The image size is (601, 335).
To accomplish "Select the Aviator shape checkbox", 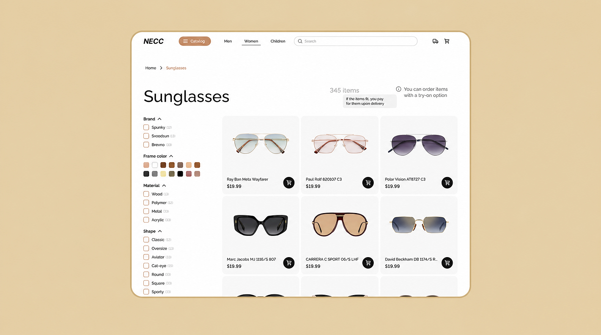I will [146, 257].
